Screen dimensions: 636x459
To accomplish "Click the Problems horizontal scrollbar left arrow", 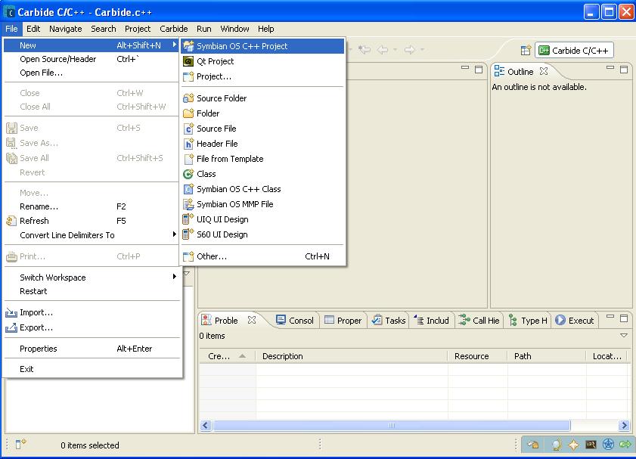I will (x=205, y=425).
